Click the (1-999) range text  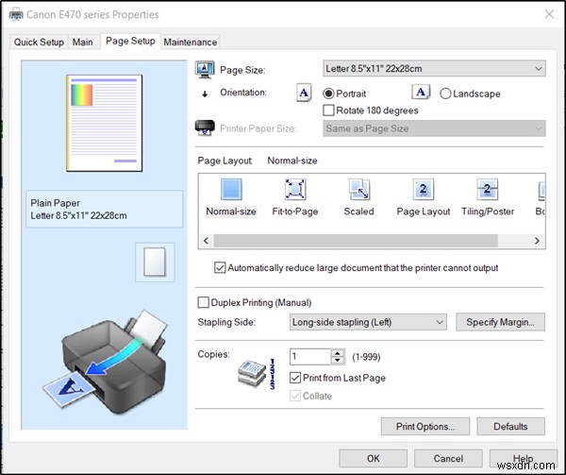coord(366,357)
